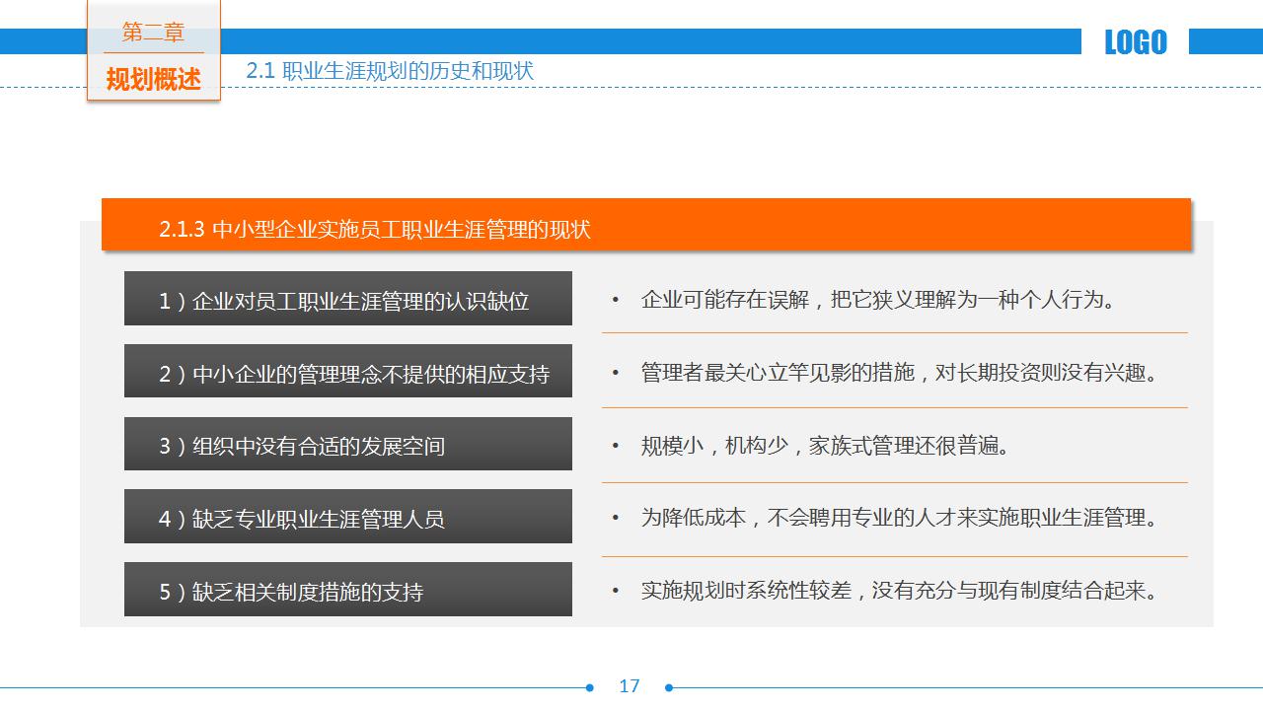Click the bullet point before 企业可能存在误解
The width and height of the screenshot is (1263, 710).
[x=617, y=298]
